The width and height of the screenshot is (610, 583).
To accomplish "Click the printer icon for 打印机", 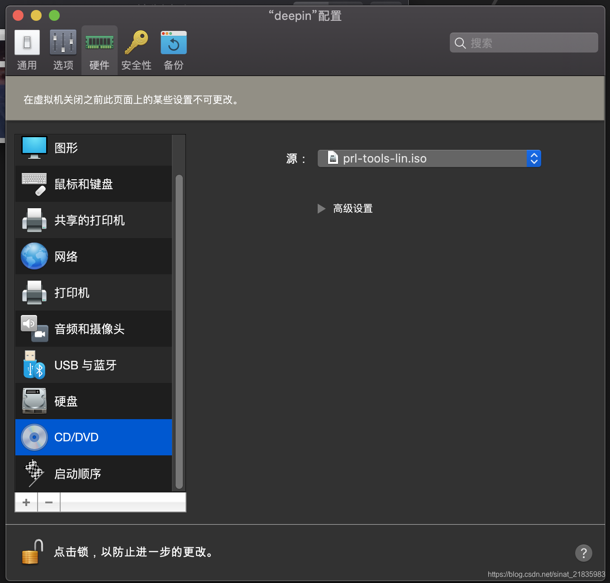I will (x=34, y=292).
